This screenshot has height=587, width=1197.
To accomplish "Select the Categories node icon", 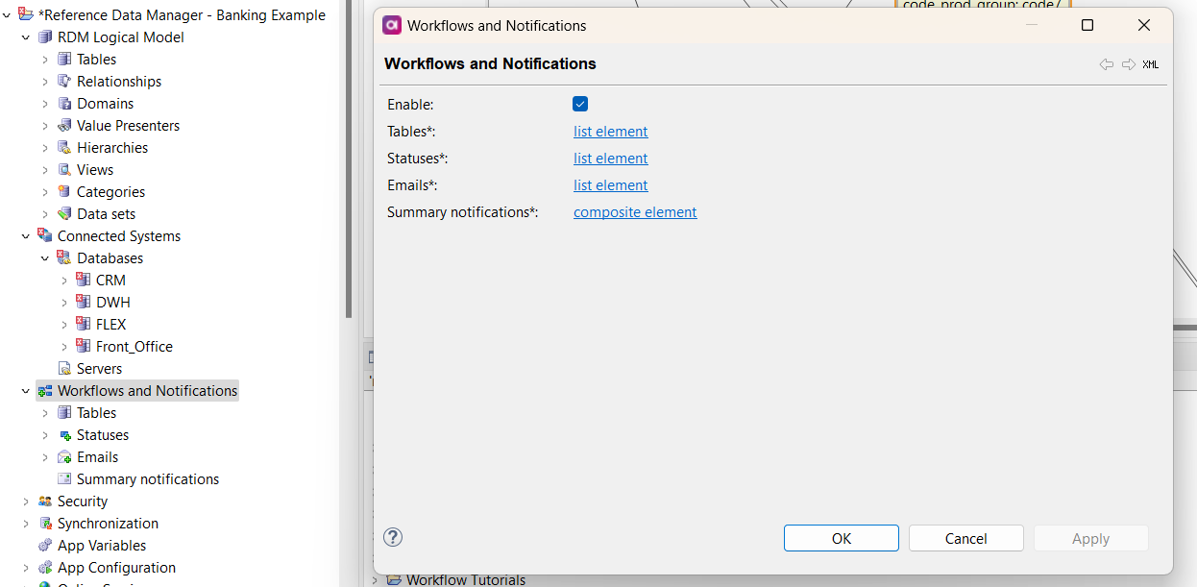I will point(64,191).
